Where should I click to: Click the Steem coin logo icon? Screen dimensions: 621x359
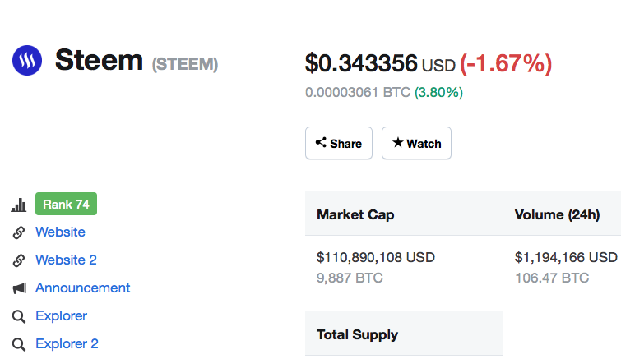[x=27, y=61]
